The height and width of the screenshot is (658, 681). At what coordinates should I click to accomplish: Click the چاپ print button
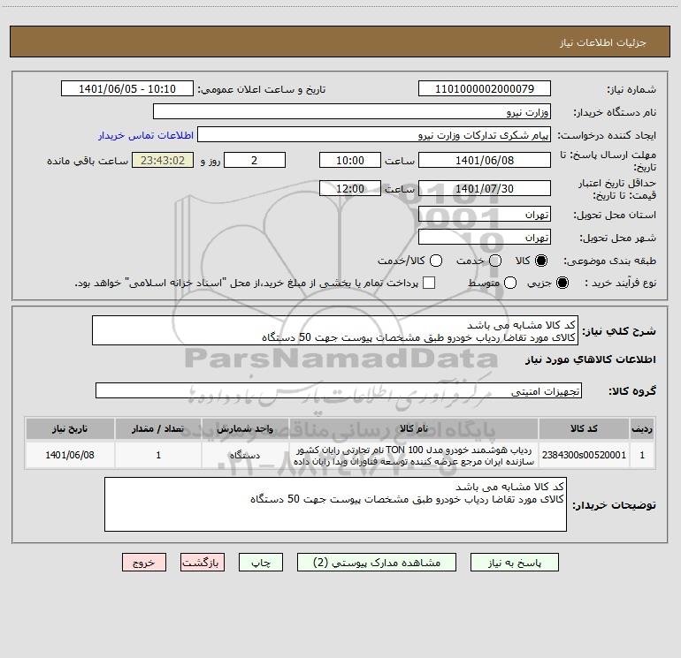tap(261, 562)
